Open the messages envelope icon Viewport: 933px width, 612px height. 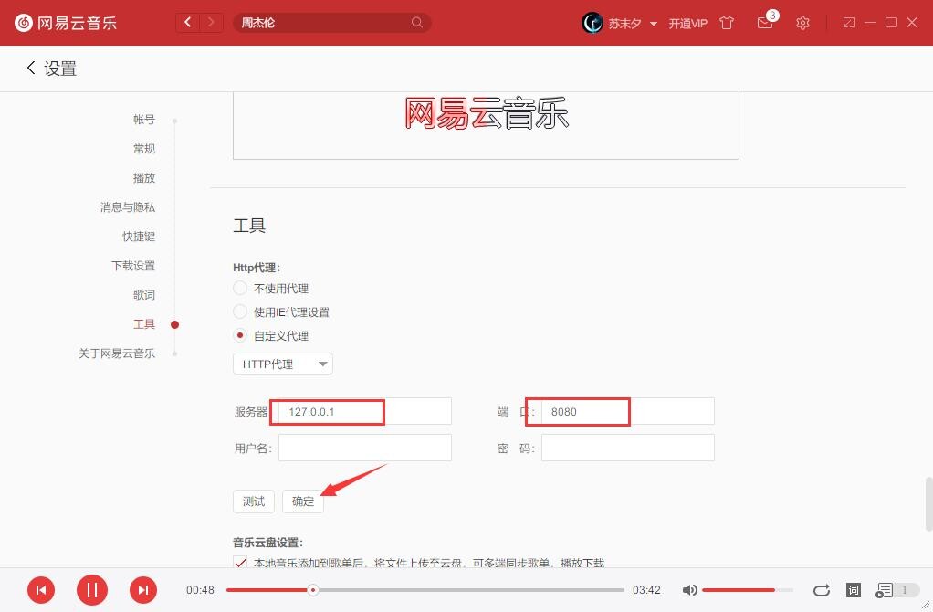click(765, 23)
